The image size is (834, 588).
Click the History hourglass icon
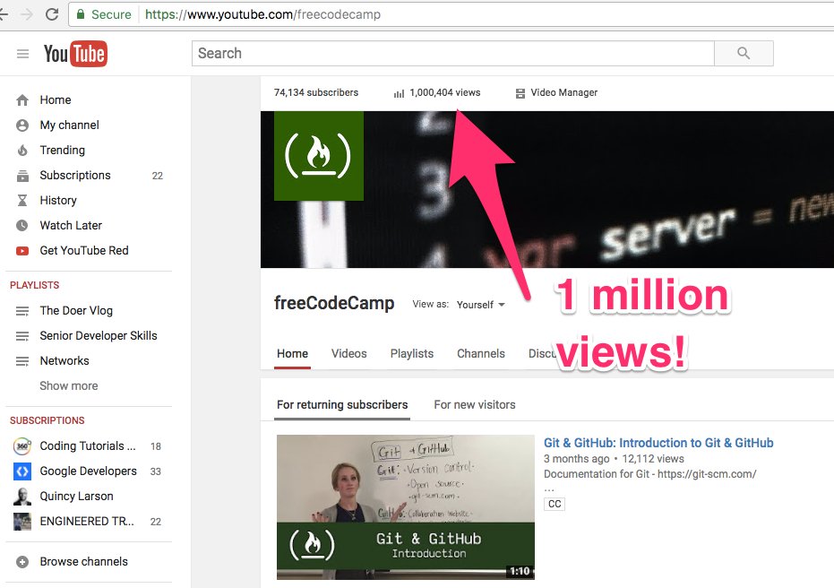[22, 200]
